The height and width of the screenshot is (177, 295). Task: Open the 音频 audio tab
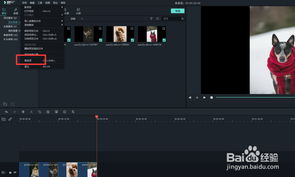(16, 11)
